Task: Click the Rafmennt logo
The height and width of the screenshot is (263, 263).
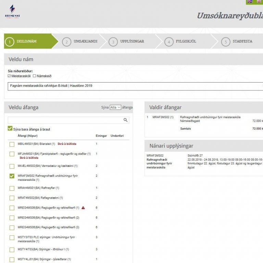Action: point(12,11)
